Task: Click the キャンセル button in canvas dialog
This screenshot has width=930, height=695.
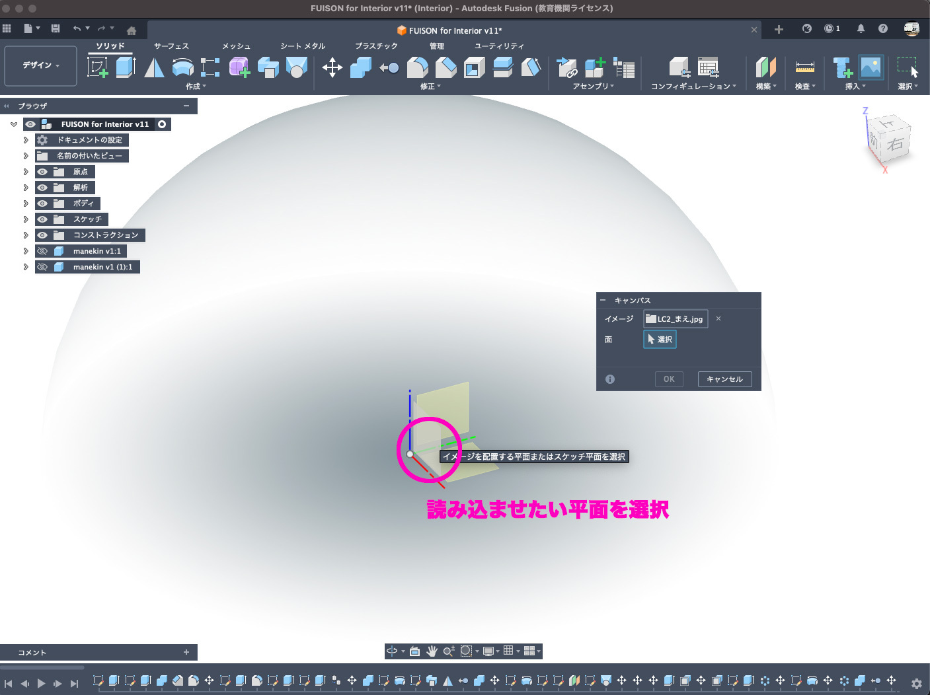Action: pos(724,379)
